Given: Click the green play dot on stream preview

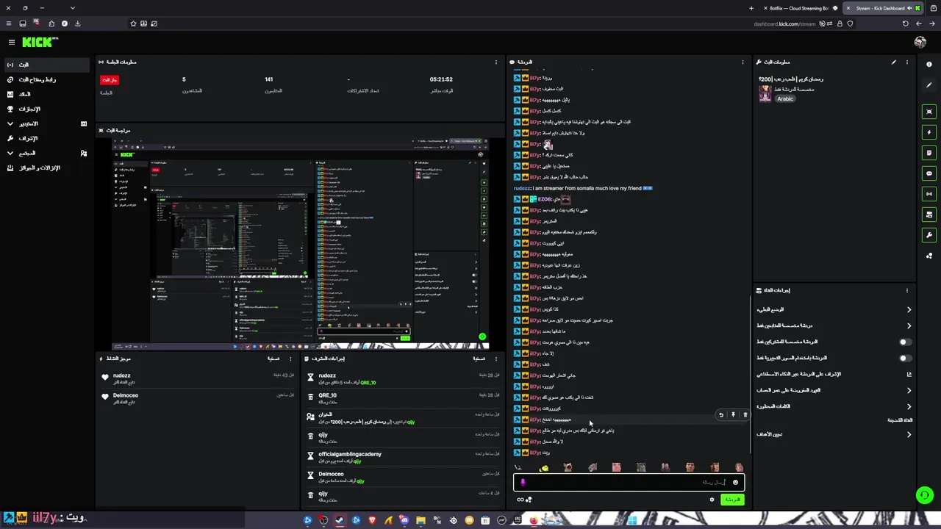Looking at the screenshot, I should click(x=482, y=337).
